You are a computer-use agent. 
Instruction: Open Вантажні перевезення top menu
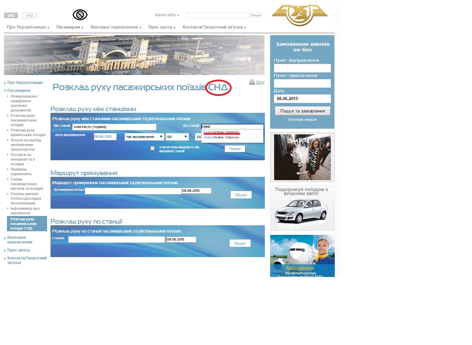tap(116, 27)
